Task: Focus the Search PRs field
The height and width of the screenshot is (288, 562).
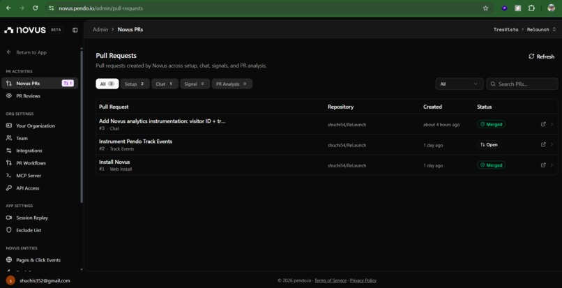Action: pos(522,84)
